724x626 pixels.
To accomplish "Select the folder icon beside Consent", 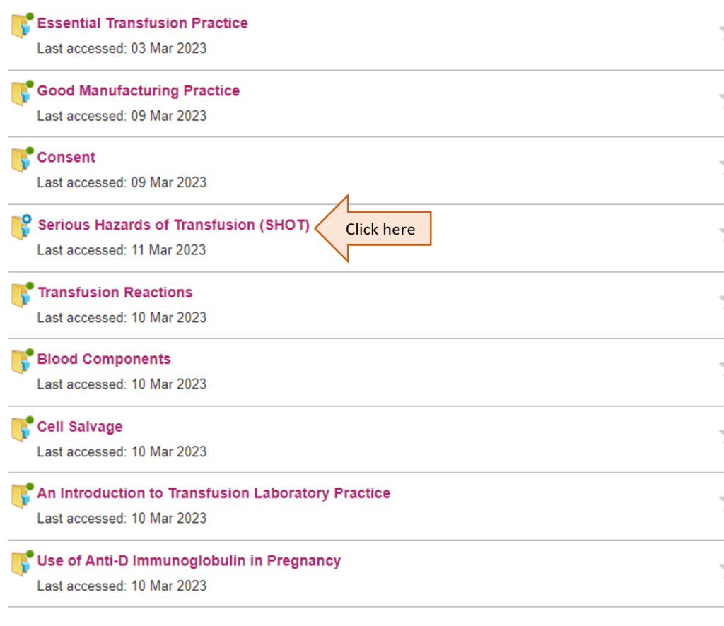I will pyautogui.click(x=21, y=160).
